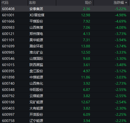Open stock 山西焦煤

click(36, 27)
